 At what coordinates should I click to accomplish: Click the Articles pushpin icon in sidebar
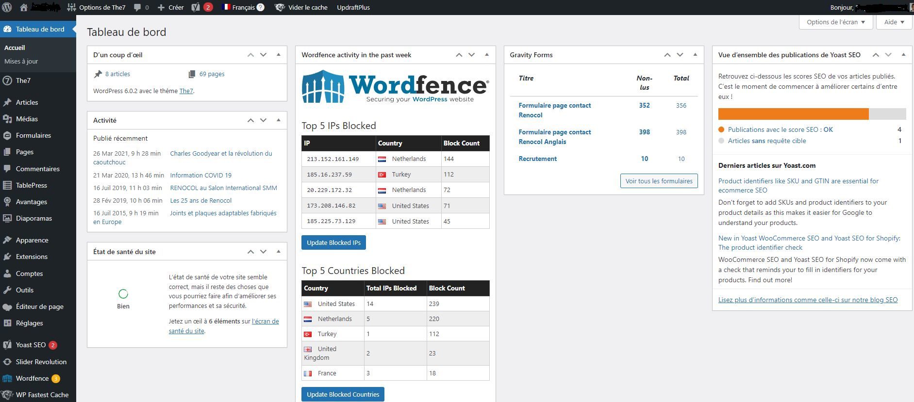tap(7, 102)
